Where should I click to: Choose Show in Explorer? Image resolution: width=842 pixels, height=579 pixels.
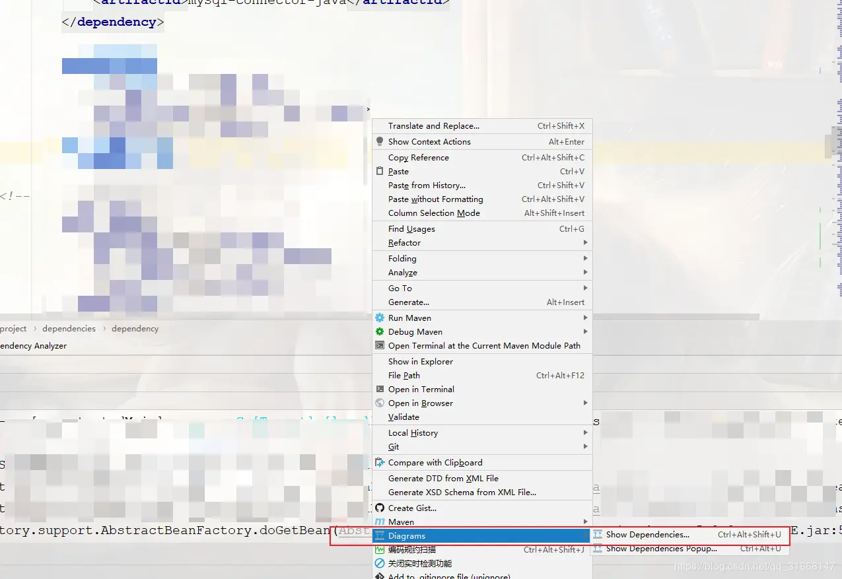point(482,361)
